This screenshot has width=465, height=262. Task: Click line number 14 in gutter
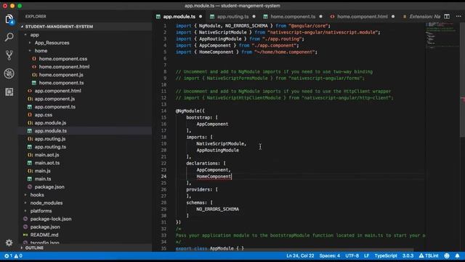[x=163, y=111]
